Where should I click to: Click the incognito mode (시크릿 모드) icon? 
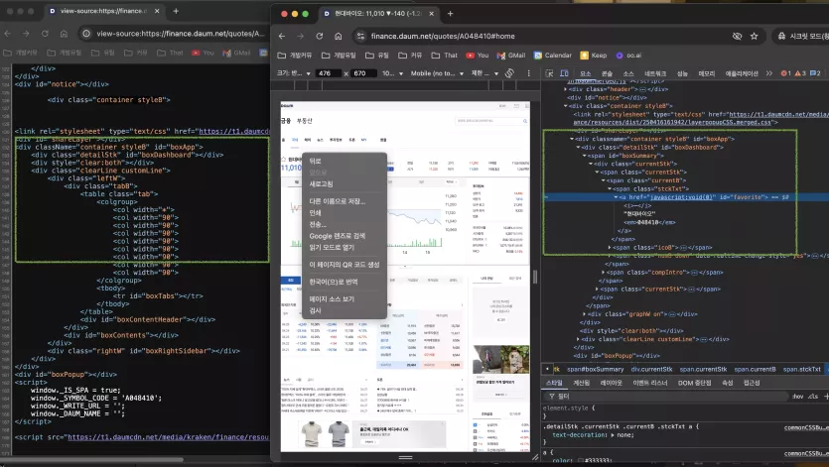[x=782, y=36]
